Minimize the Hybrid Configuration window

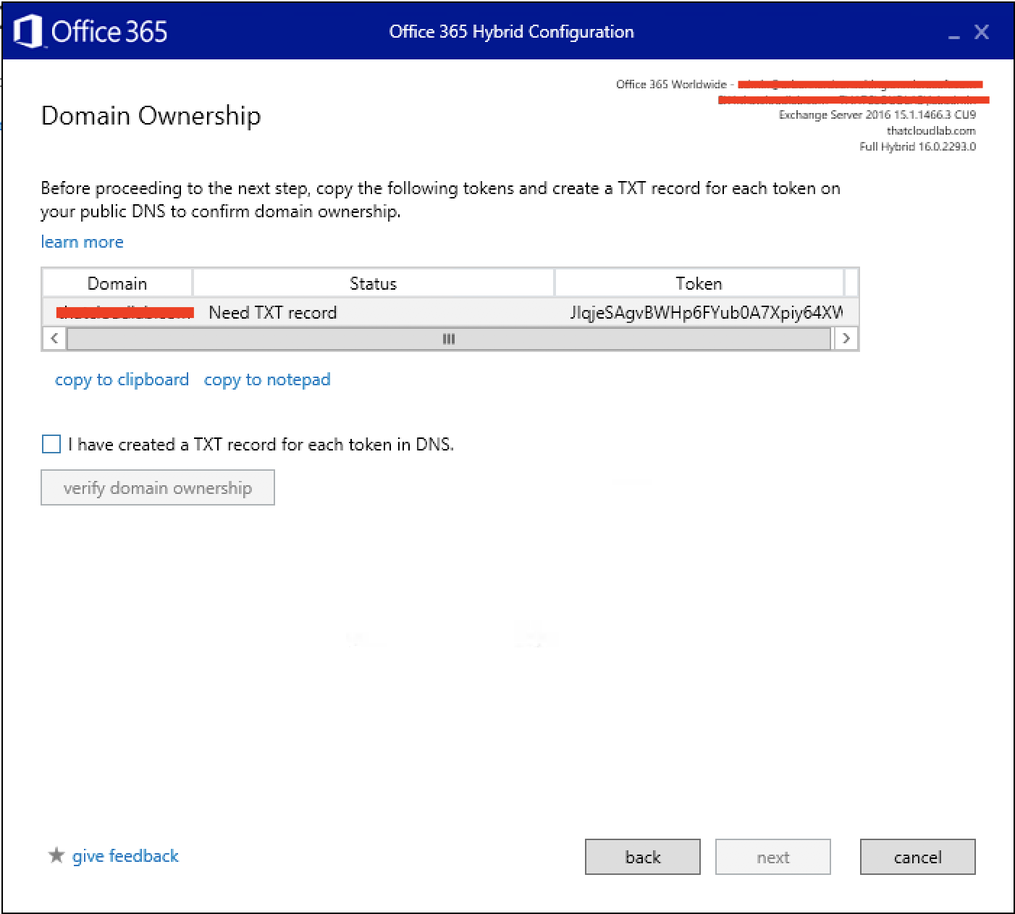[953, 33]
